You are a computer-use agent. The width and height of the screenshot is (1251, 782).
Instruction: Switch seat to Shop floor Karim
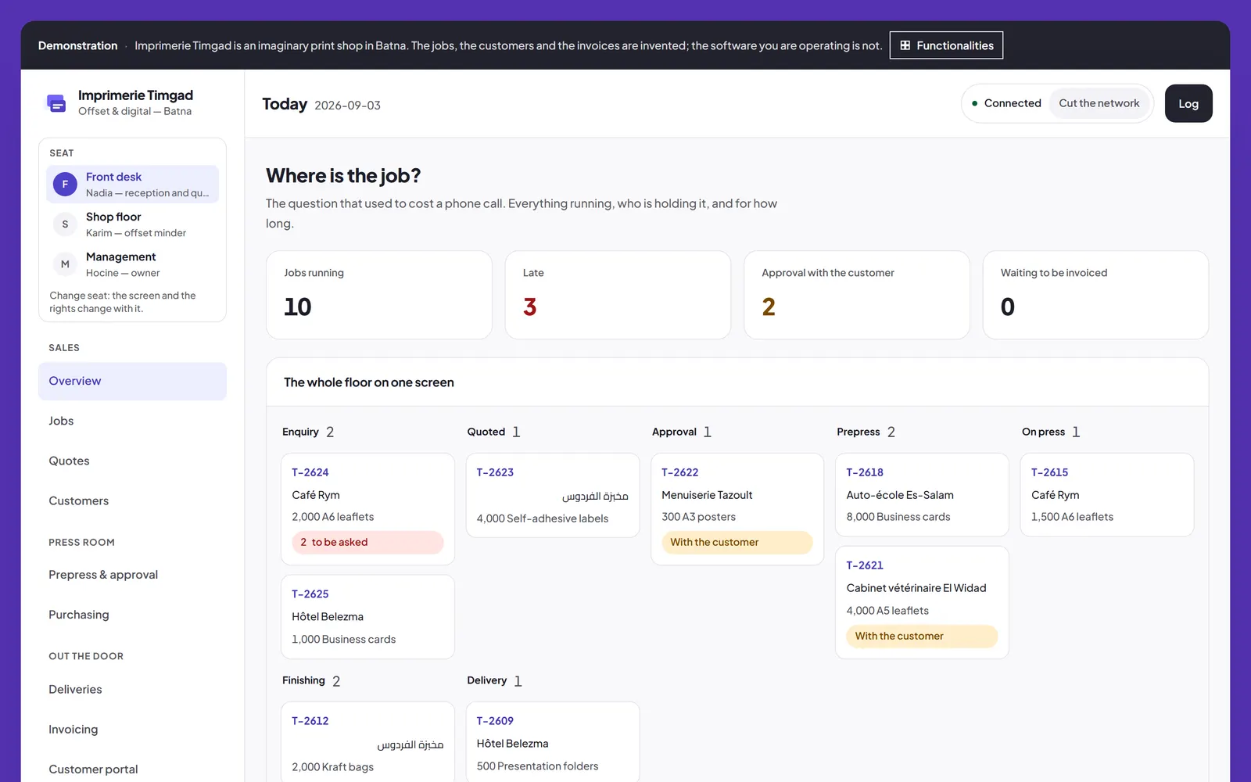(132, 224)
